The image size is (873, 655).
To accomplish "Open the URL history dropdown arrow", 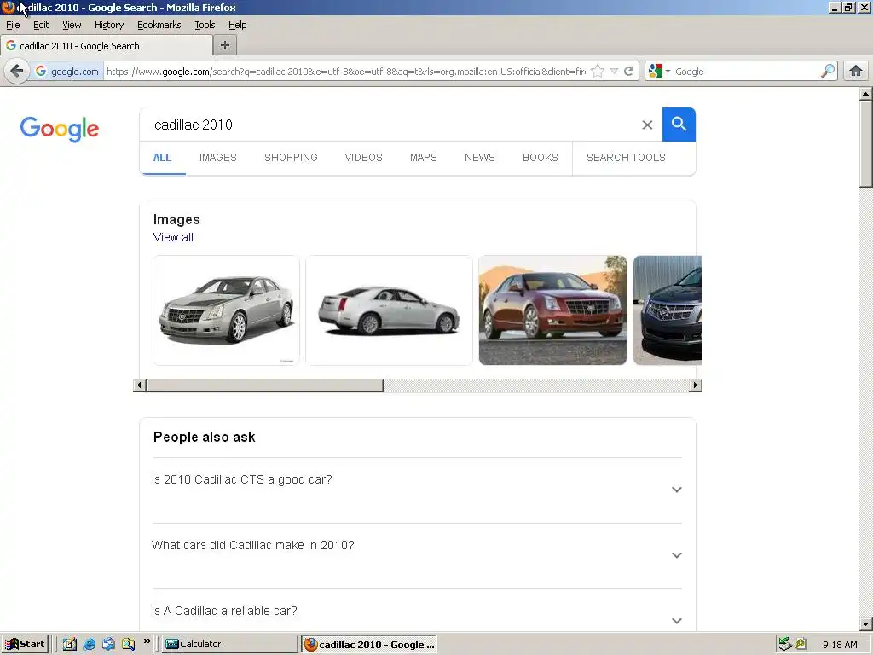I will point(614,72).
